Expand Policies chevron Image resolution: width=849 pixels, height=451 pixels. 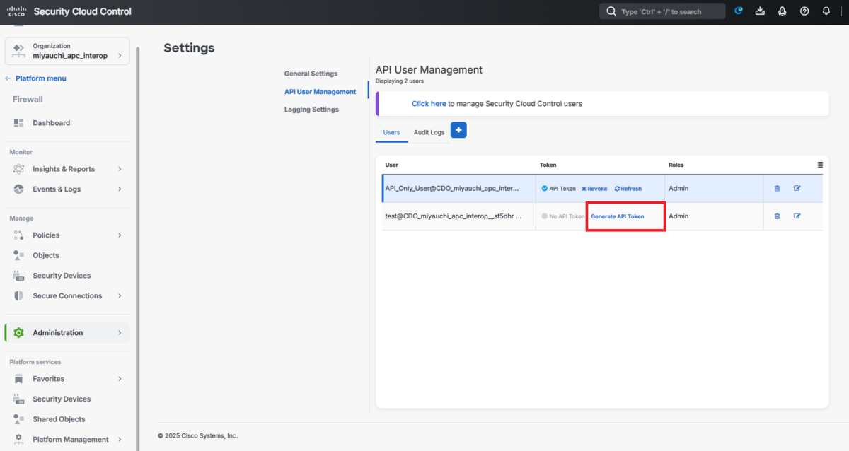pyautogui.click(x=120, y=235)
